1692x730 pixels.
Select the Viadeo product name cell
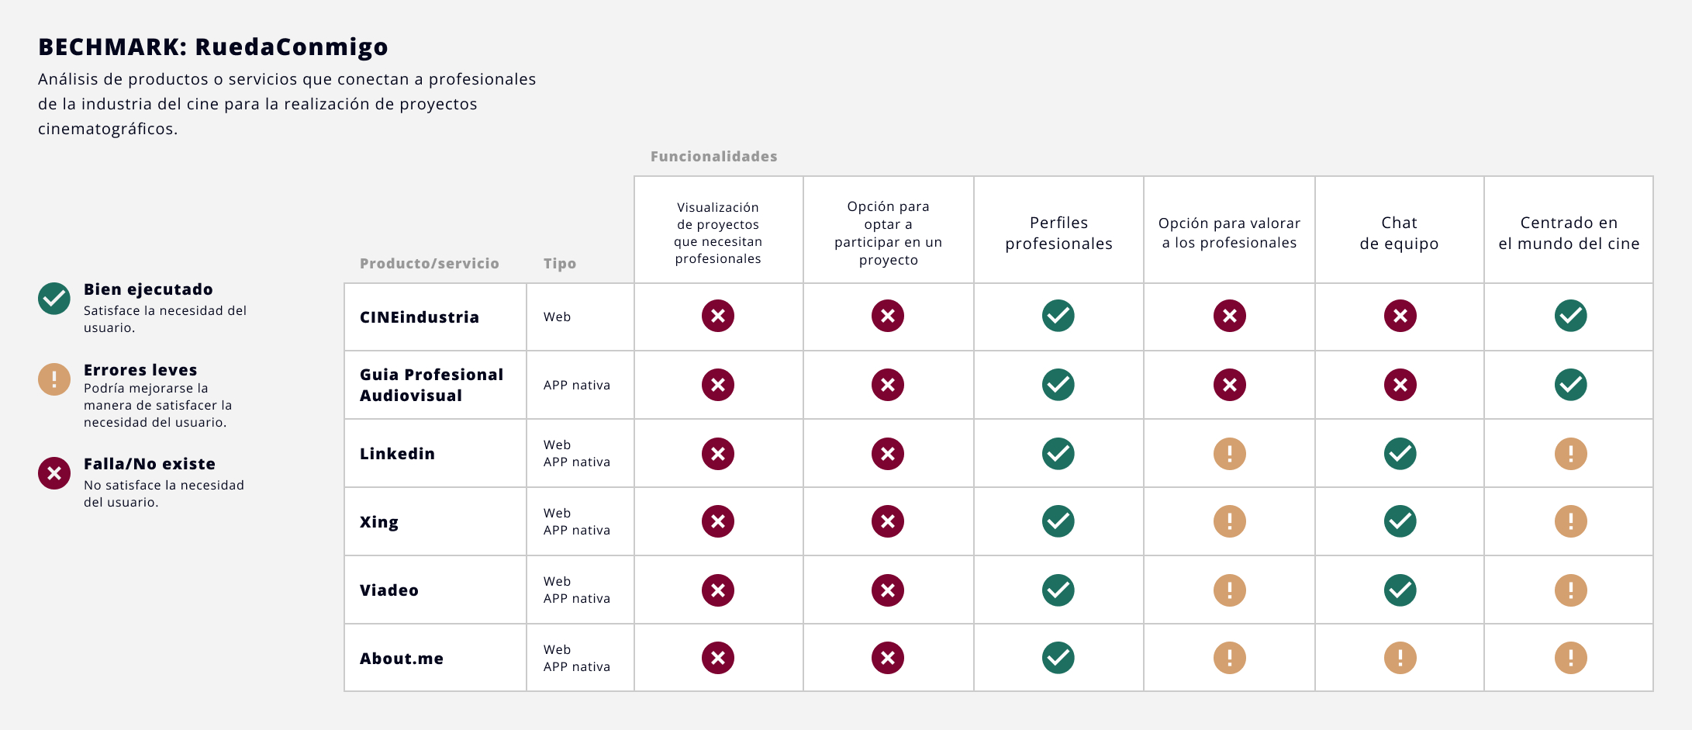(x=389, y=590)
